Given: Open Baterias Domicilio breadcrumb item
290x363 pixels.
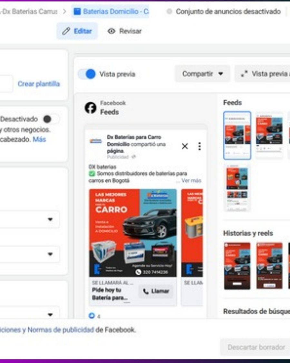Looking at the screenshot, I should (111, 11).
